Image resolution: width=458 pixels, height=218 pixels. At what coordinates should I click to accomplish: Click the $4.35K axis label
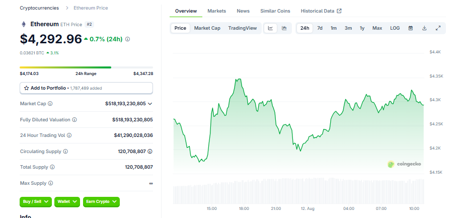click(436, 76)
